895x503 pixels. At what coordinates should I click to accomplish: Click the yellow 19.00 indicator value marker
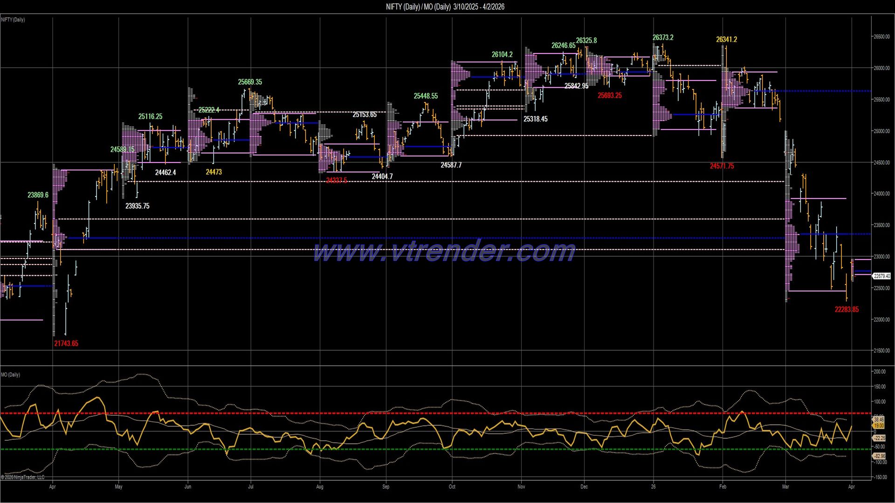click(x=878, y=425)
